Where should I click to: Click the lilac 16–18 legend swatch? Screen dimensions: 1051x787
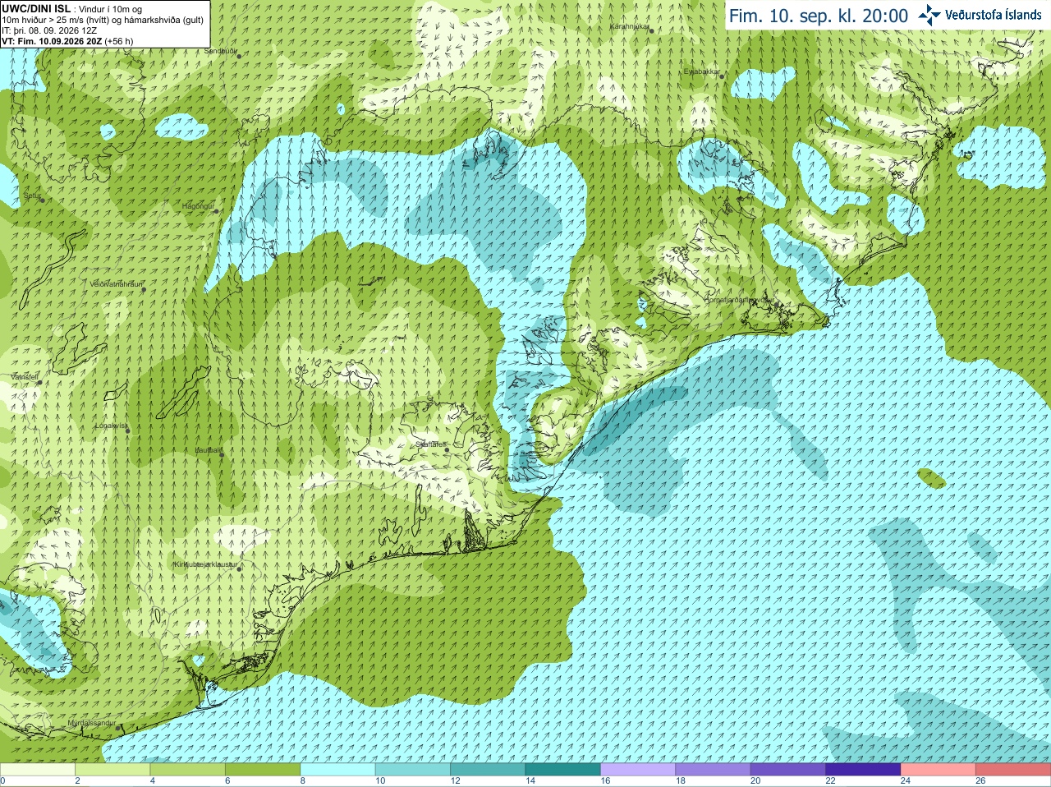click(x=638, y=770)
